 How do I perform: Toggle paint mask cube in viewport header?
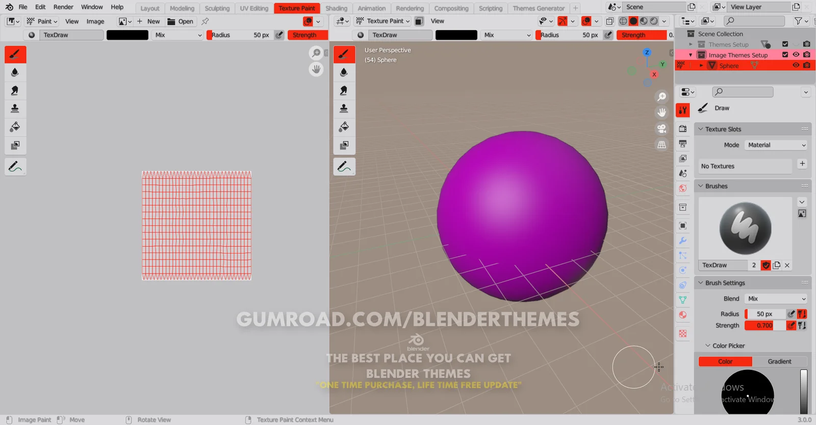(x=419, y=21)
